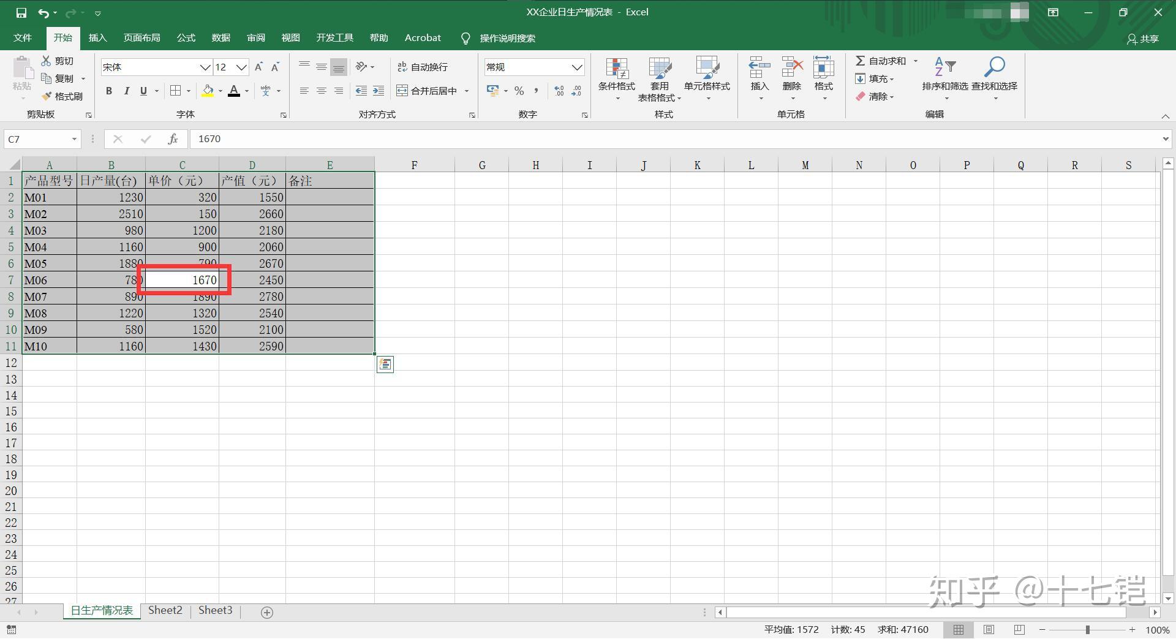Collapse the ribbon with the chevron
This screenshot has width=1176, height=639.
(1165, 116)
